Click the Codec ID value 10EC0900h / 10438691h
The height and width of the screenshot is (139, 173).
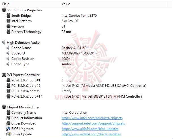(79, 53)
